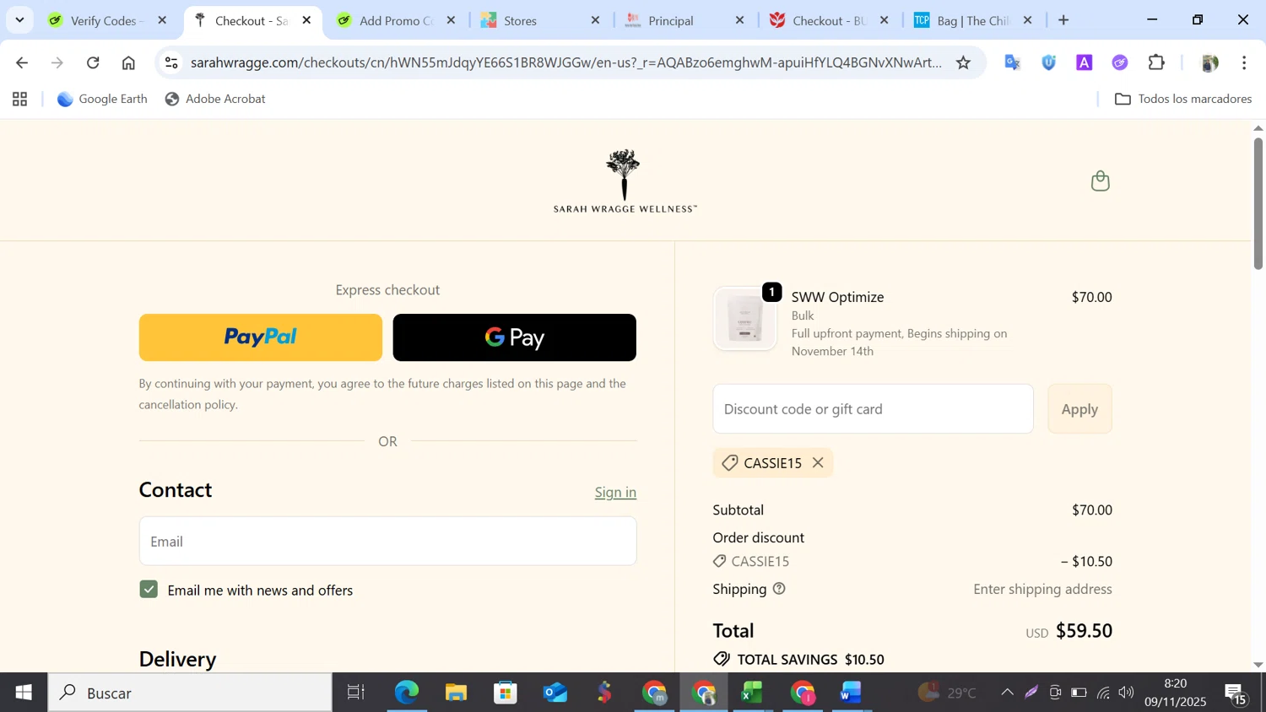Open the Extensions puzzle menu

click(x=1156, y=62)
